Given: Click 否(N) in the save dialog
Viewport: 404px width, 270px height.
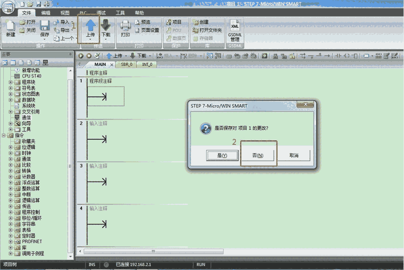Looking at the screenshot, I should pyautogui.click(x=257, y=155).
